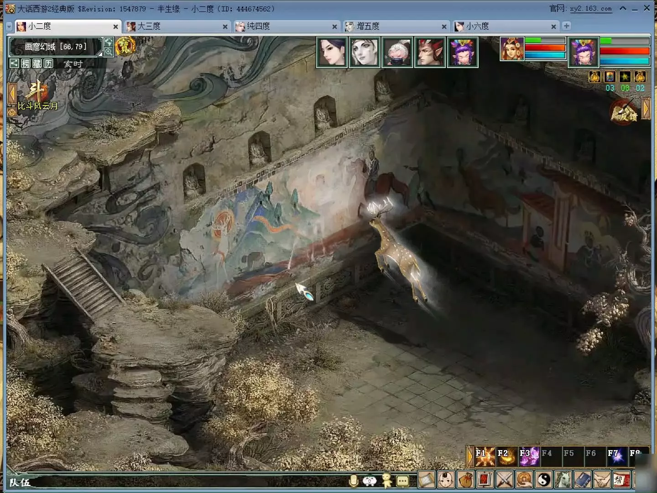This screenshot has height=493, width=657.
Task: Click the share icon below map name
Action: (15, 63)
